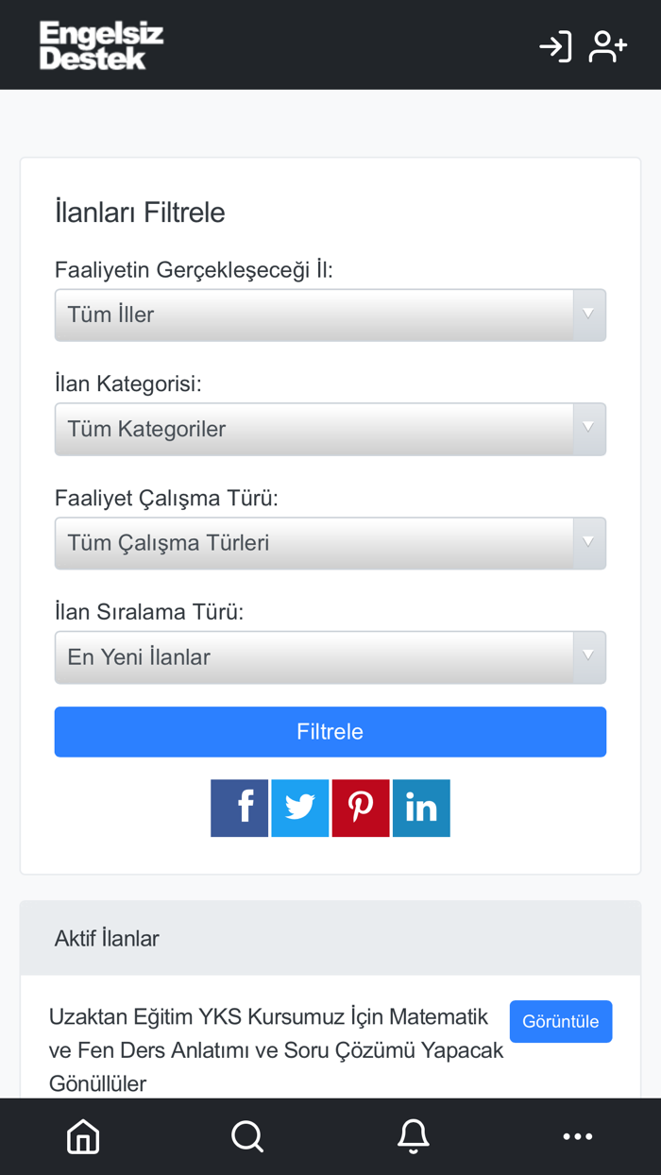Open notifications via the bell icon

(413, 1136)
